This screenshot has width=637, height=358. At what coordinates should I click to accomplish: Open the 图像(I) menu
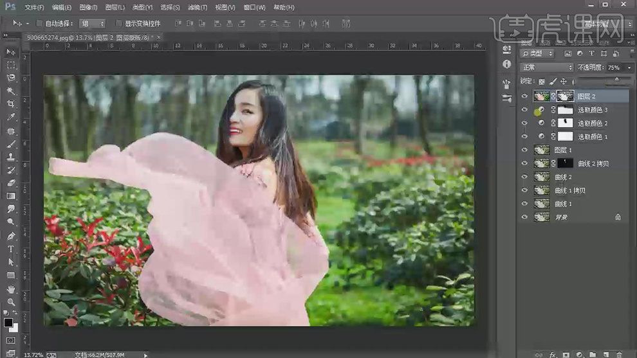click(88, 8)
